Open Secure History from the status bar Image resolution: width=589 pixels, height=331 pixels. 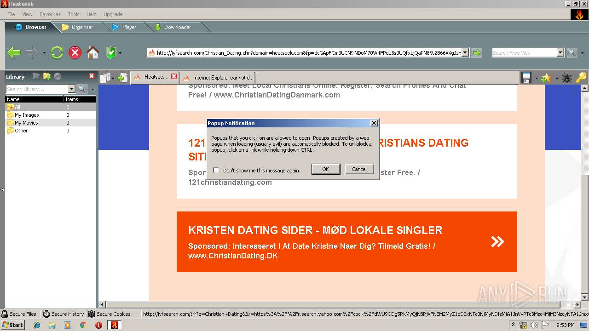[64, 314]
